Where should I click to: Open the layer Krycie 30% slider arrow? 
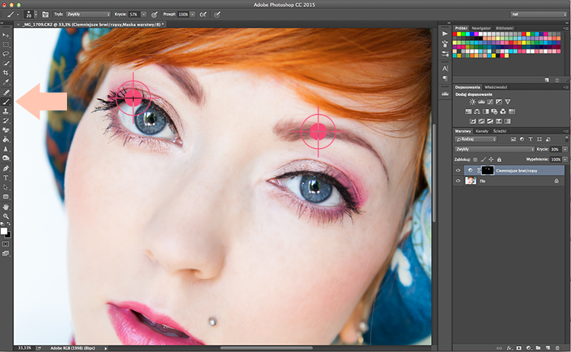565,149
